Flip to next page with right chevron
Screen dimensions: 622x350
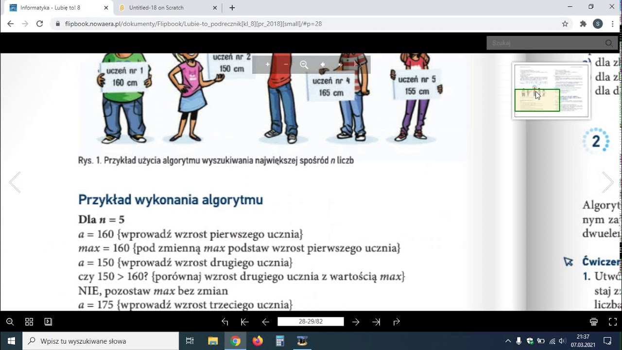click(x=608, y=182)
